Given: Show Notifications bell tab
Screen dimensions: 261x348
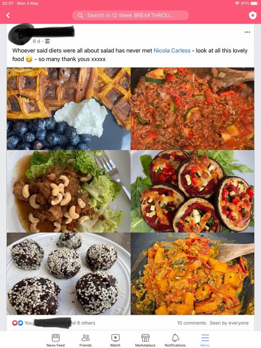Looking at the screenshot, I should 175,340.
